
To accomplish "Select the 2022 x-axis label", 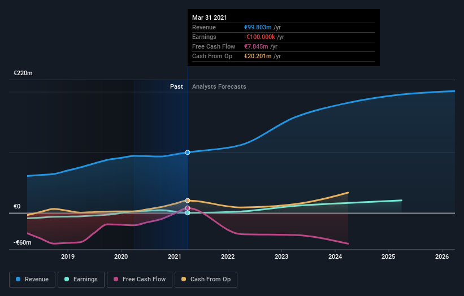I will click(228, 256).
